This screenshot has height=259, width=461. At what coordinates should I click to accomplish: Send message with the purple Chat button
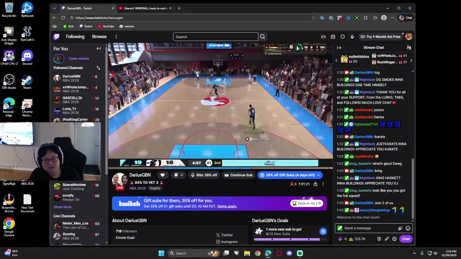[x=406, y=239]
